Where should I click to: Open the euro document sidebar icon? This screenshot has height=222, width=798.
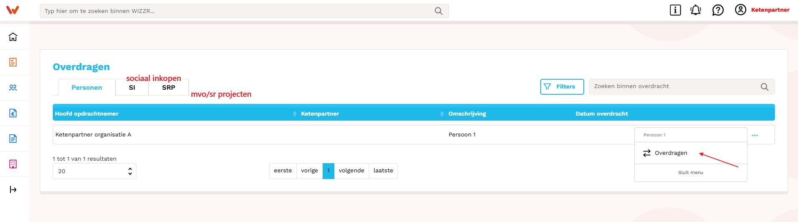tap(13, 113)
